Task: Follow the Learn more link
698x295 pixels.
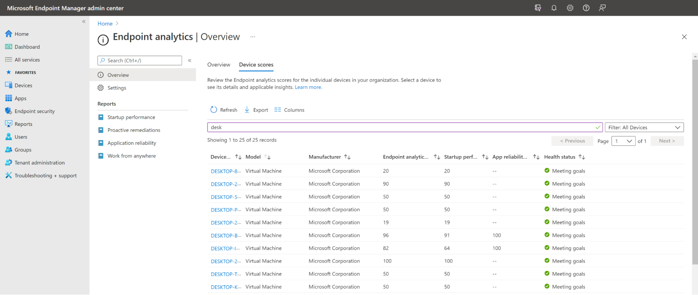Action: coord(308,87)
